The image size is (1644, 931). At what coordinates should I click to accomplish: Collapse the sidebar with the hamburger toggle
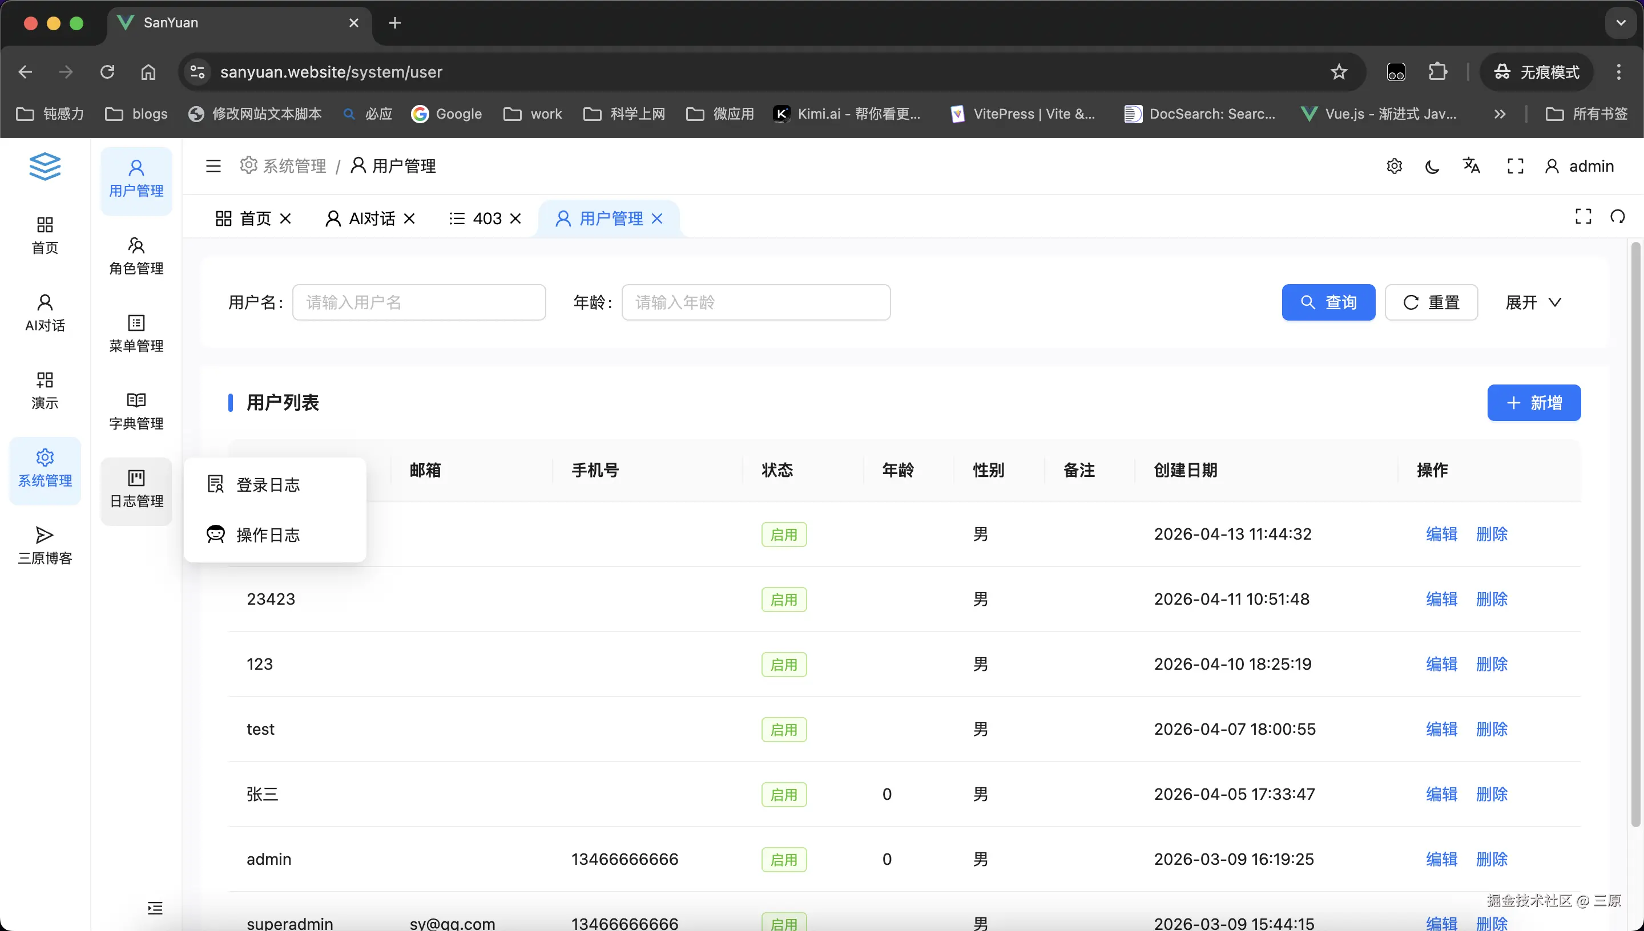[x=212, y=165]
